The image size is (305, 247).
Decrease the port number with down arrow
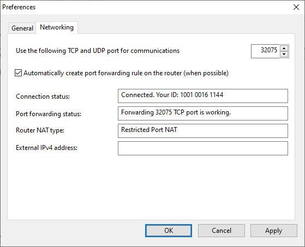pos(284,55)
